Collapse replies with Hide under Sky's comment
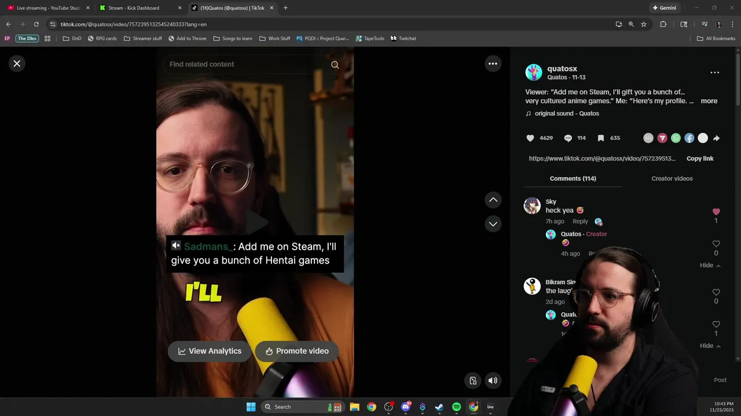Image resolution: width=741 pixels, height=416 pixels. pyautogui.click(x=710, y=265)
